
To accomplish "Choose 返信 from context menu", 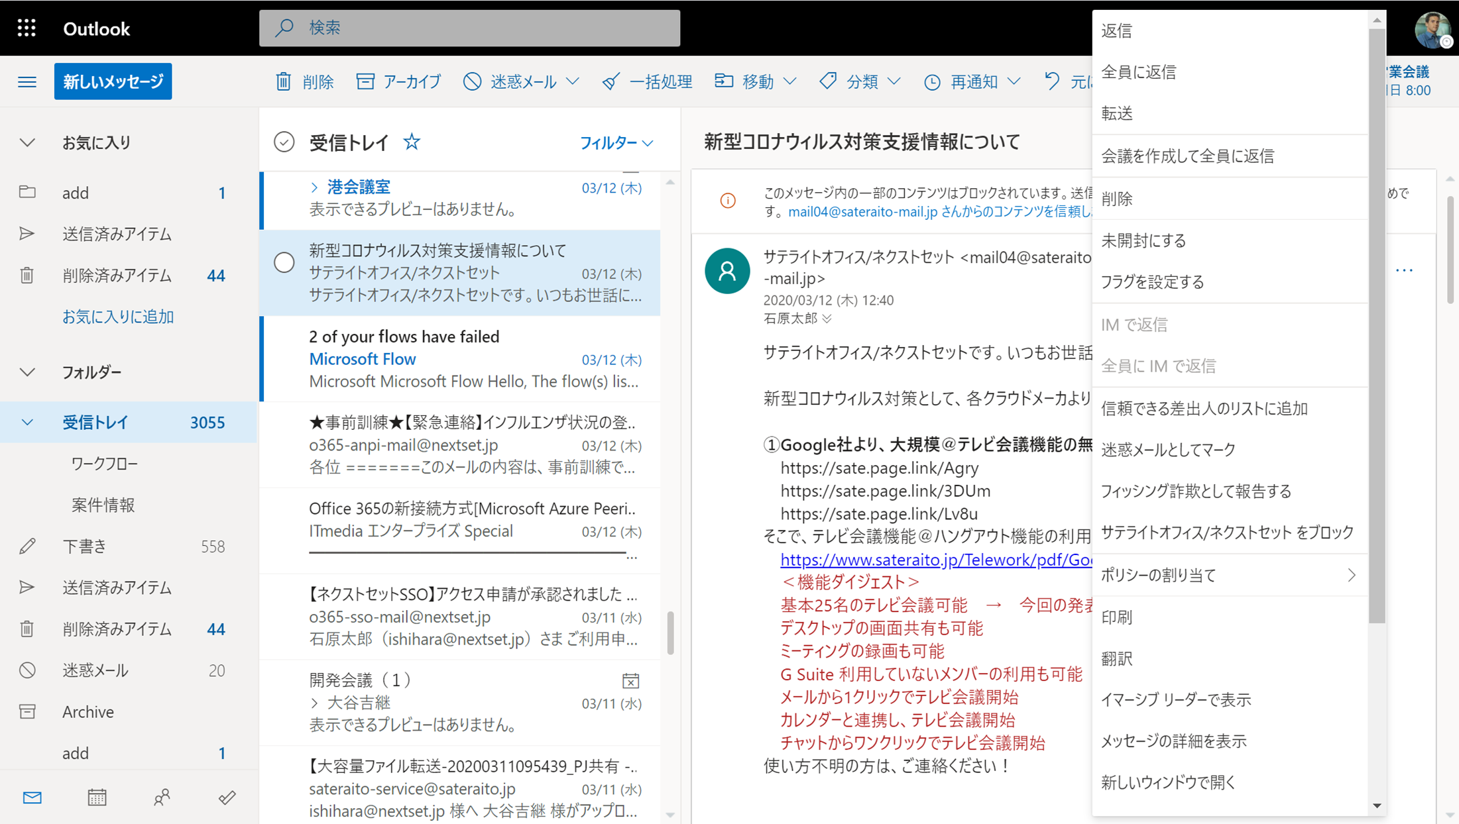I will click(x=1230, y=30).
